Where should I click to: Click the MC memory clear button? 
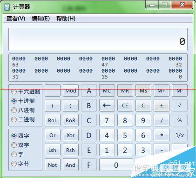pyautogui.click(x=107, y=91)
